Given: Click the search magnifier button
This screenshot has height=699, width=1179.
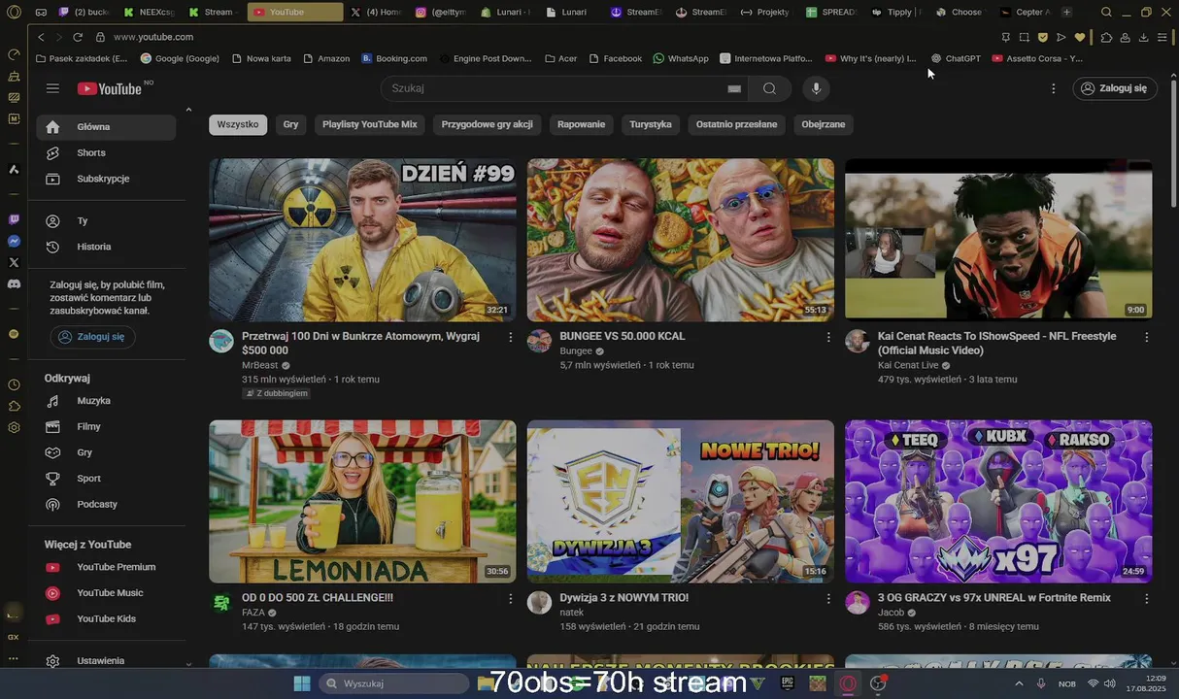Looking at the screenshot, I should click(769, 88).
